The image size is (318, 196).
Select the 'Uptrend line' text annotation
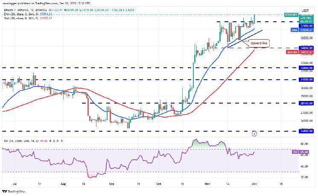point(258,44)
